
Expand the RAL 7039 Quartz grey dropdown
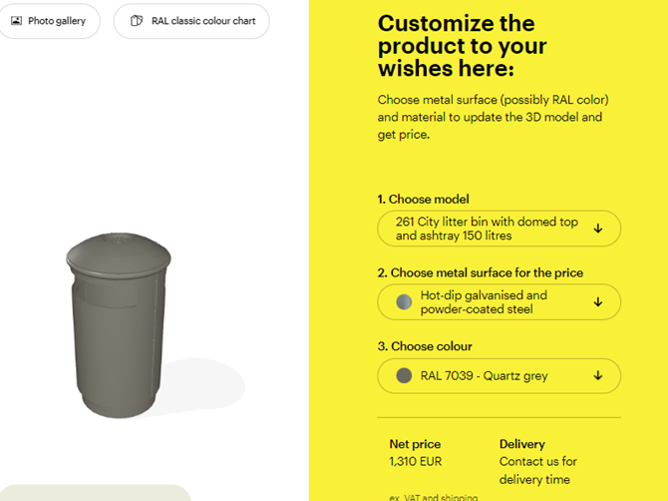coord(499,375)
